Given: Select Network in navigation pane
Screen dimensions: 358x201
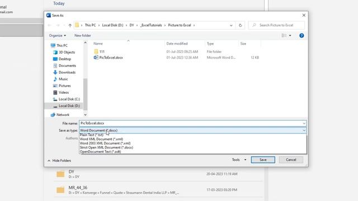Looking at the screenshot, I should (x=63, y=115).
